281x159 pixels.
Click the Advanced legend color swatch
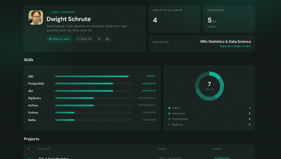[169, 113]
